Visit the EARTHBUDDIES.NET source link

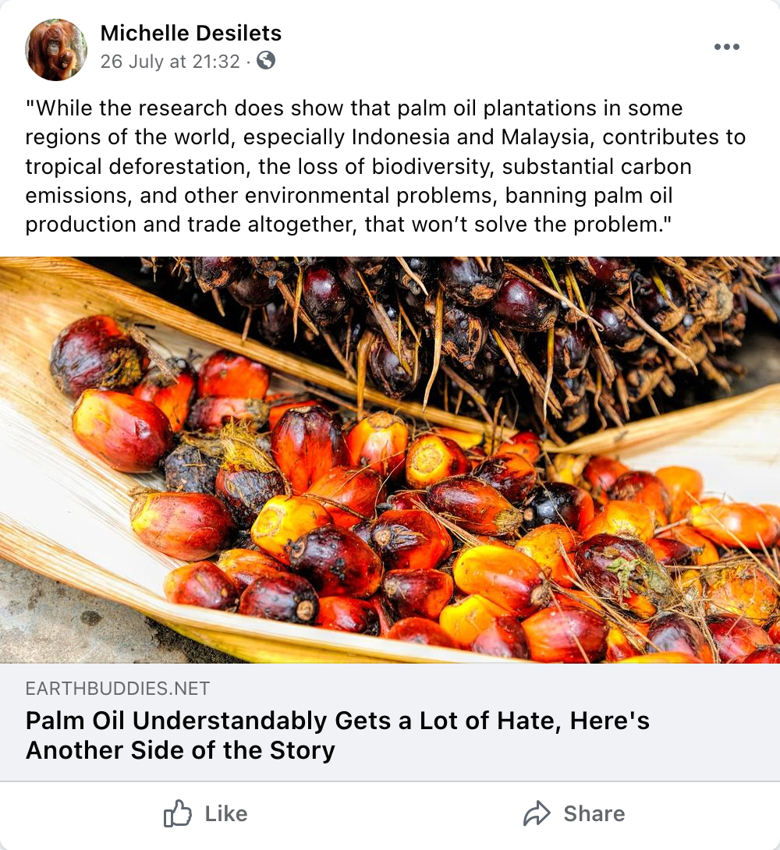click(115, 689)
